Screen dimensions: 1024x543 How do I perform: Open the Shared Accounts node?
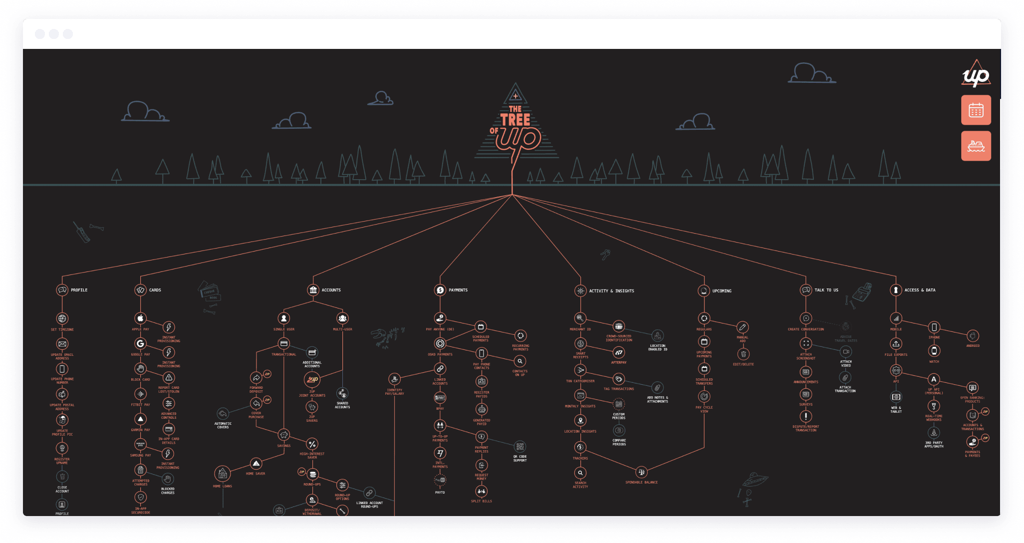pos(342,393)
